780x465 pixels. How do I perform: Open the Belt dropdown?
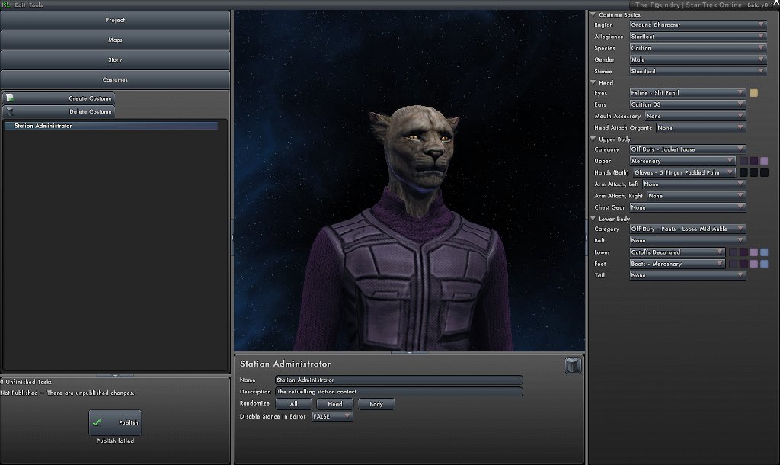pos(688,240)
